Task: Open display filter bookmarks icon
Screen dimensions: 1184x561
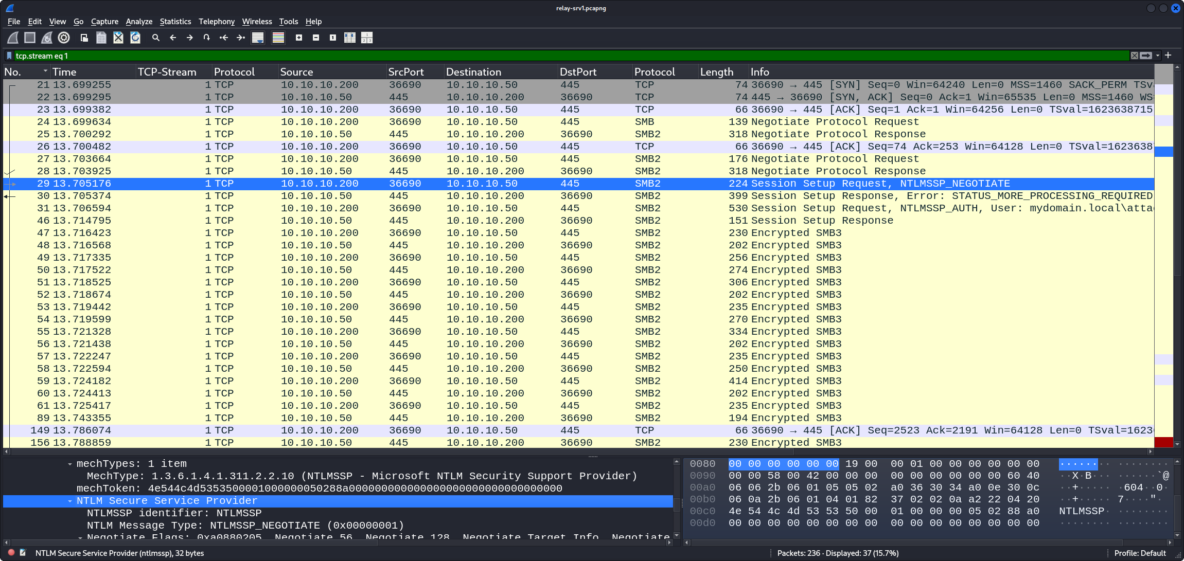Action: point(9,56)
